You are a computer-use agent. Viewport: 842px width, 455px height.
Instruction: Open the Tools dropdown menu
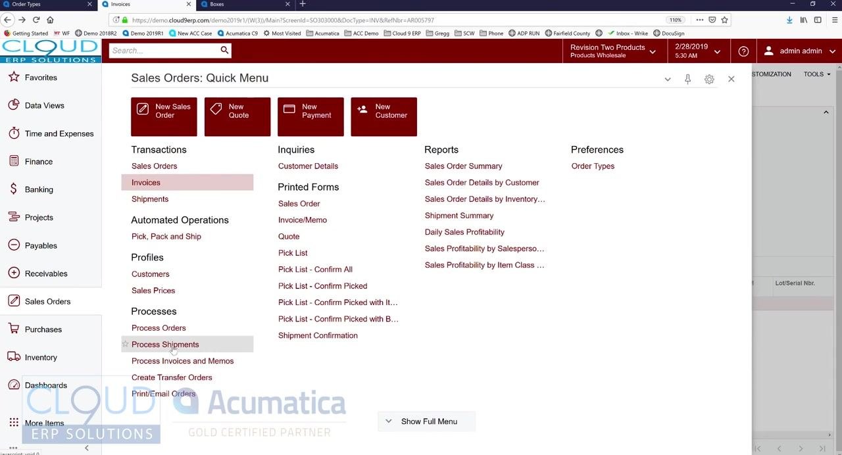(817, 74)
